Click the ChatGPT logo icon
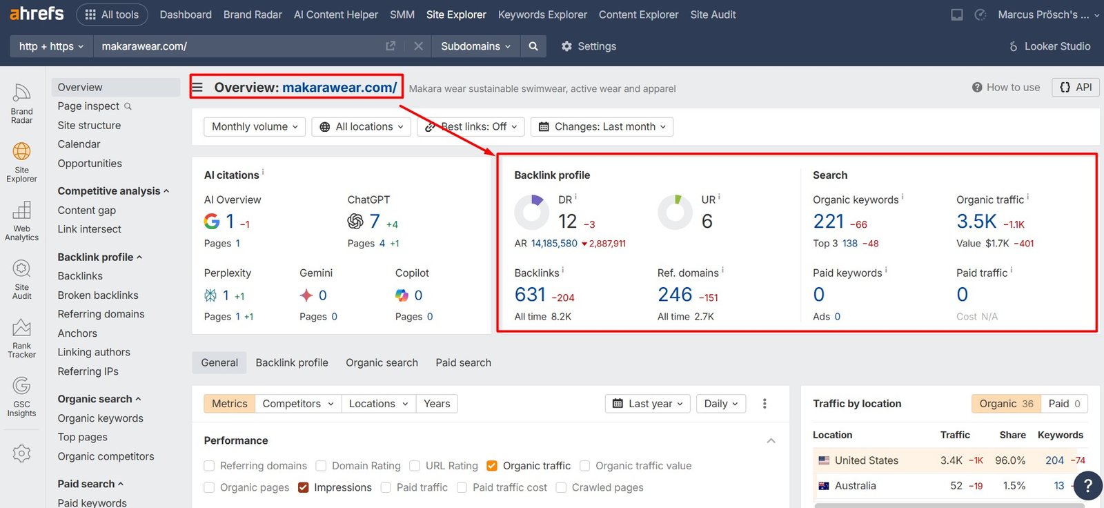1104x508 pixels. [x=355, y=221]
